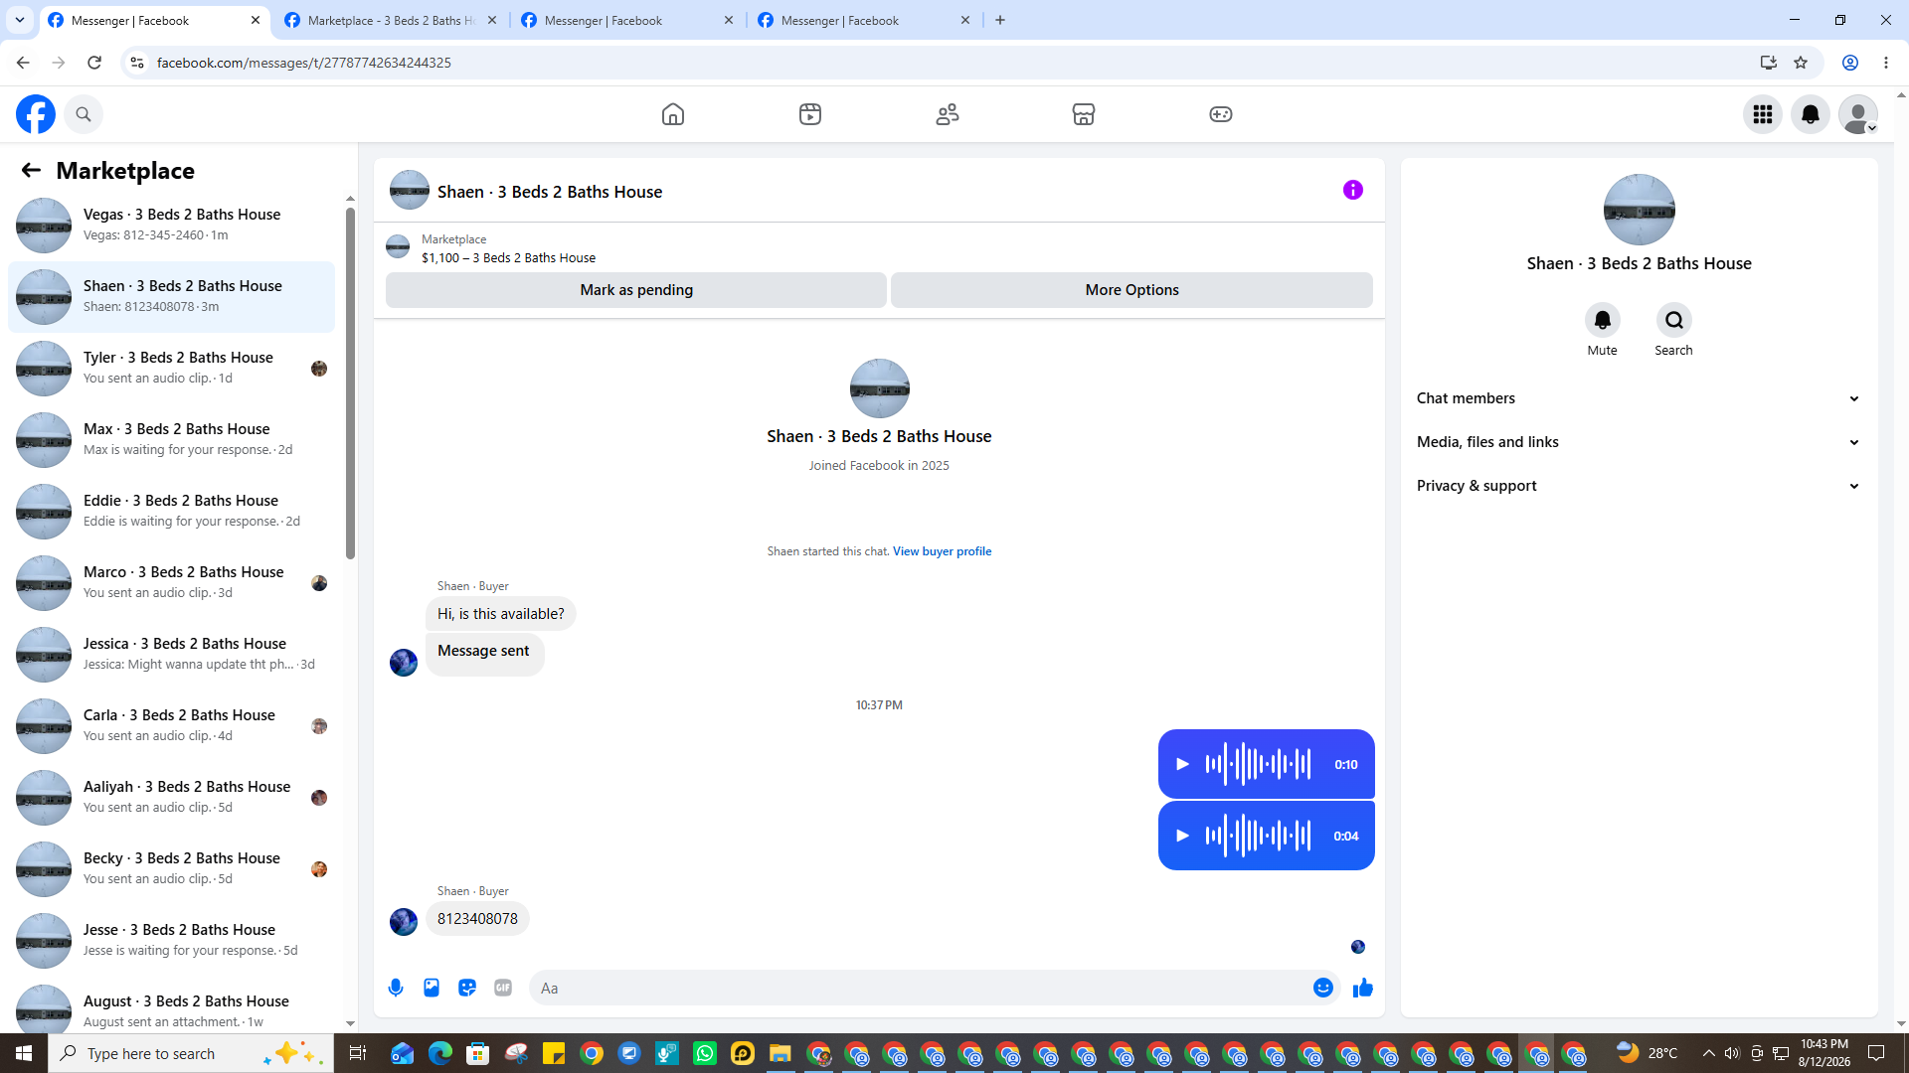This screenshot has width=1909, height=1073.
Task: View the $1,100 – 3 Beds 2 Baths House listing
Action: 508,257
